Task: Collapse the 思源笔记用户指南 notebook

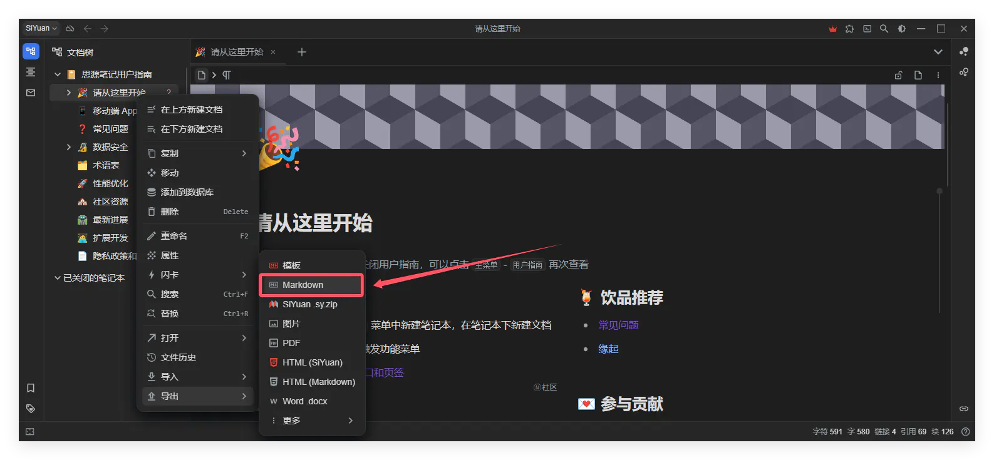Action: [x=58, y=74]
